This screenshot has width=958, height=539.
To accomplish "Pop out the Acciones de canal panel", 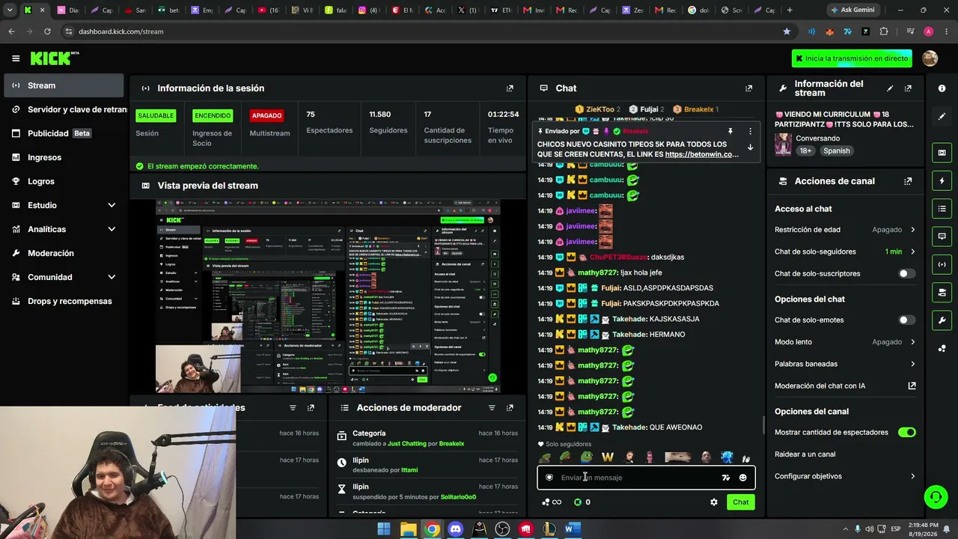I will (908, 181).
